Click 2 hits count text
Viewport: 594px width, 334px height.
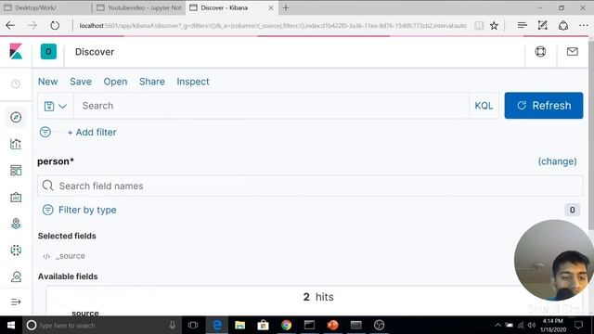[x=318, y=297]
